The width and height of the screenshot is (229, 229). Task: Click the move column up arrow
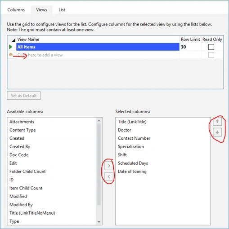[217, 121]
